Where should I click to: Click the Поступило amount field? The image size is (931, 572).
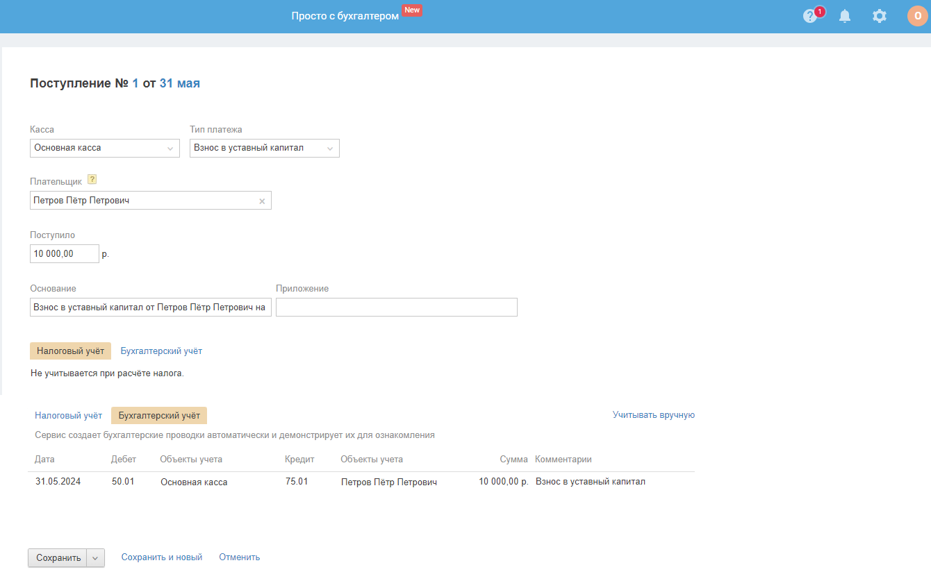(65, 254)
